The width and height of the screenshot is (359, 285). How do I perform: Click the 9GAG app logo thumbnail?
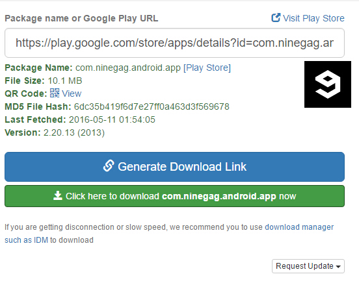pos(328,84)
